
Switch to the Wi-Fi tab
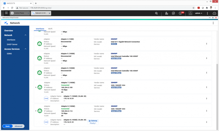click(x=50, y=29)
